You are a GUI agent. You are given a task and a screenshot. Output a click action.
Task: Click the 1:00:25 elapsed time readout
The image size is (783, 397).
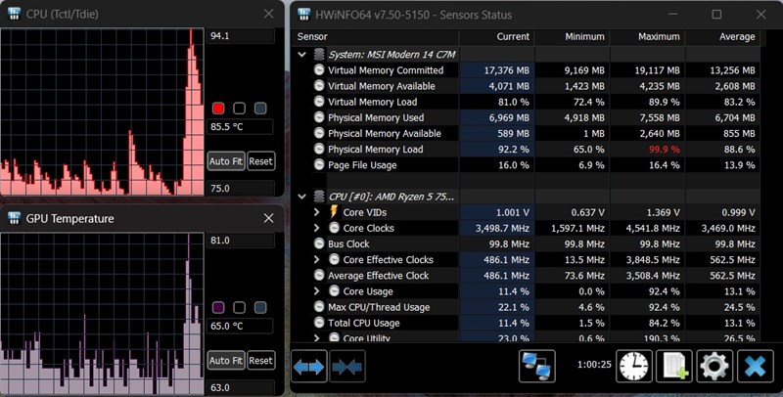pyautogui.click(x=594, y=365)
